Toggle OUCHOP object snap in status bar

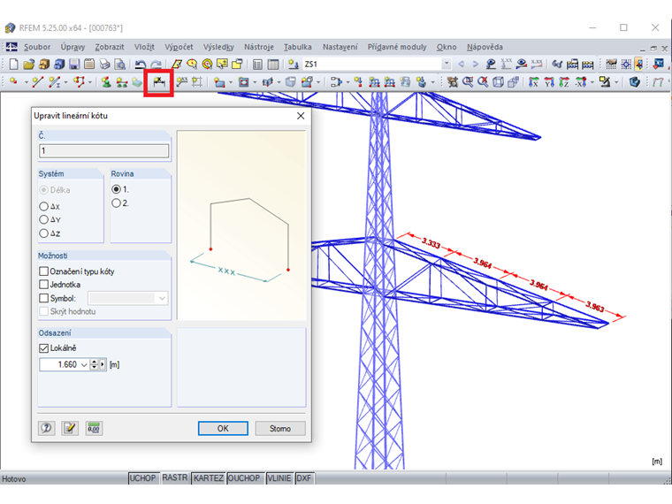[x=244, y=477]
